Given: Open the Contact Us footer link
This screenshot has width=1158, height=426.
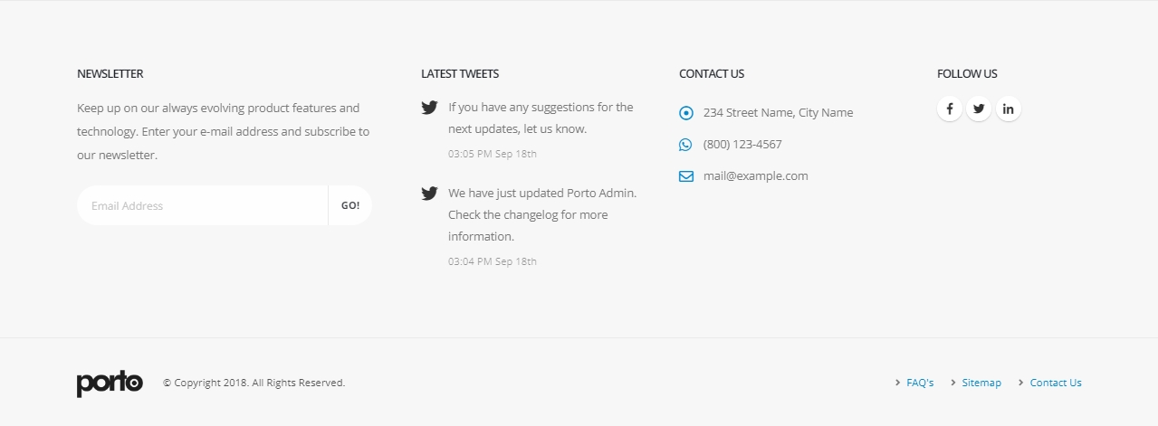Looking at the screenshot, I should coord(1056,383).
